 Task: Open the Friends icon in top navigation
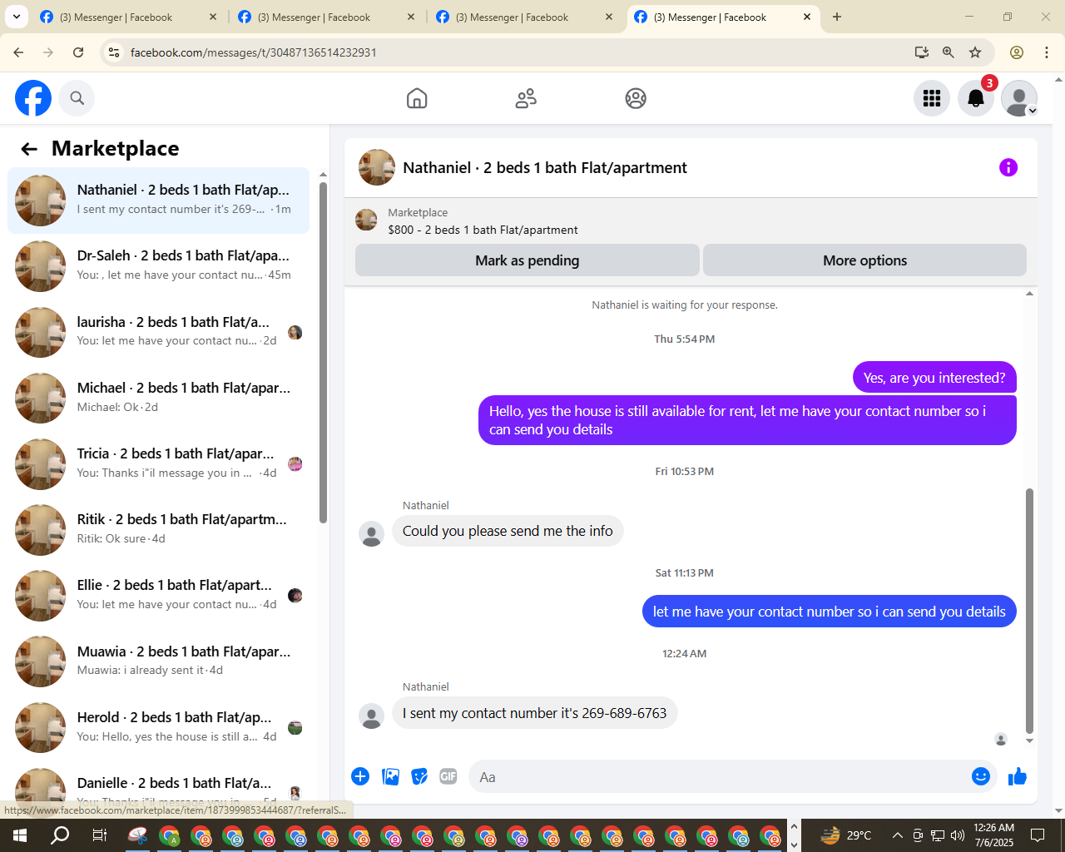[526, 98]
